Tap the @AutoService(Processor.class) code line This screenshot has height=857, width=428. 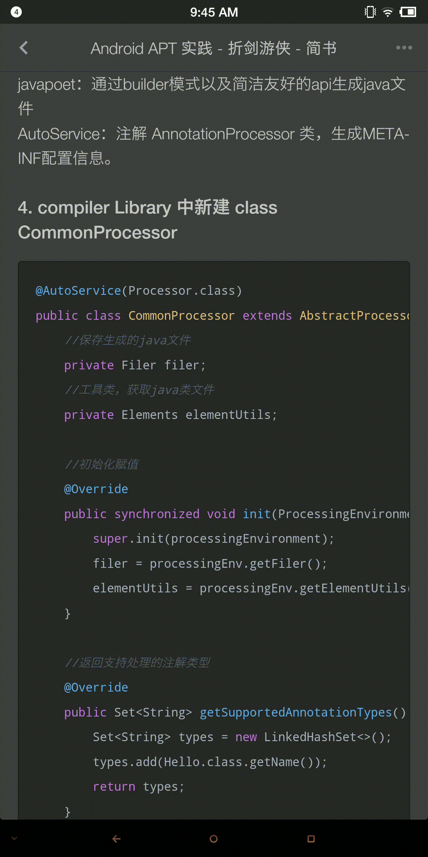[x=139, y=291]
